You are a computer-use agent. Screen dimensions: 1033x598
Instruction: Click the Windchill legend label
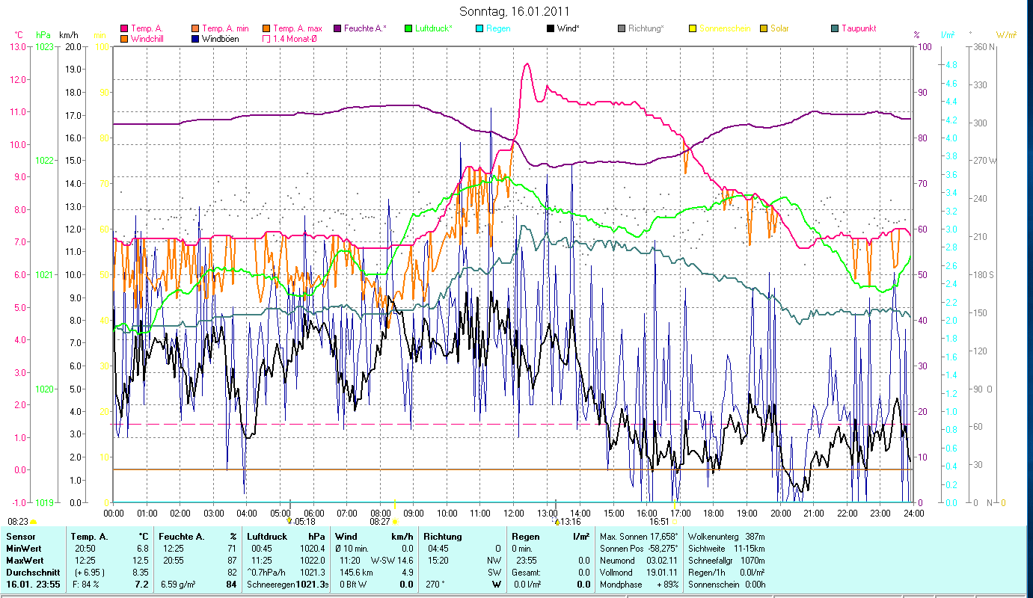(x=147, y=38)
